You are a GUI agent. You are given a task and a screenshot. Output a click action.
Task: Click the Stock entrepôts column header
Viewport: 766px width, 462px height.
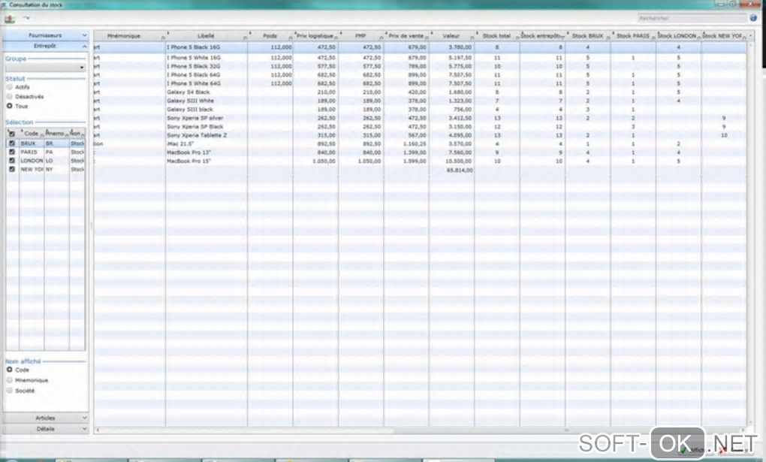(x=543, y=36)
